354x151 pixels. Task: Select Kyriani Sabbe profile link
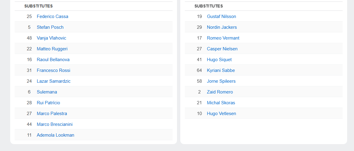click(x=221, y=70)
